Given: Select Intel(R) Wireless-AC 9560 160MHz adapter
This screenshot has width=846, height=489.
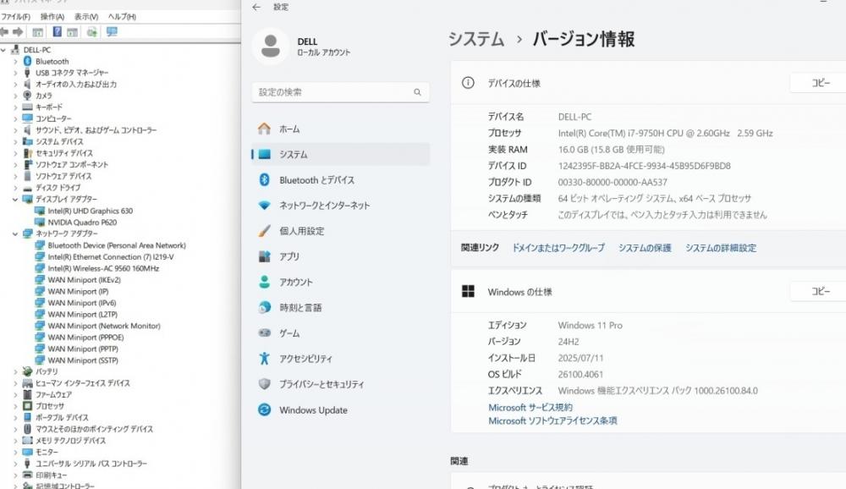Looking at the screenshot, I should (103, 268).
